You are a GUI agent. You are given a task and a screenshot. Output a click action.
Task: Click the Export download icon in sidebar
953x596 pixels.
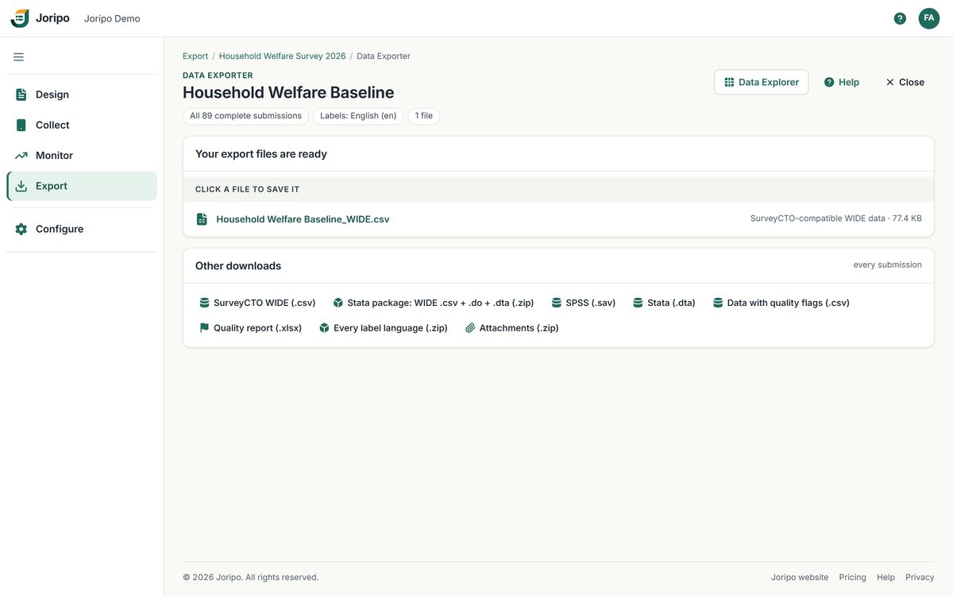pos(21,186)
